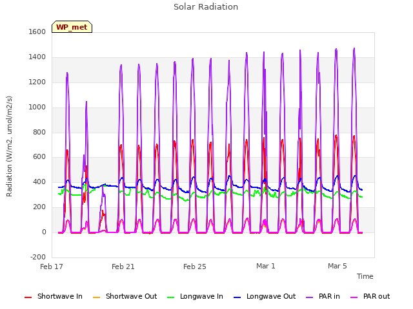Click the 200 y-axis tick label
The width and height of the screenshot is (413, 309).
click(39, 207)
